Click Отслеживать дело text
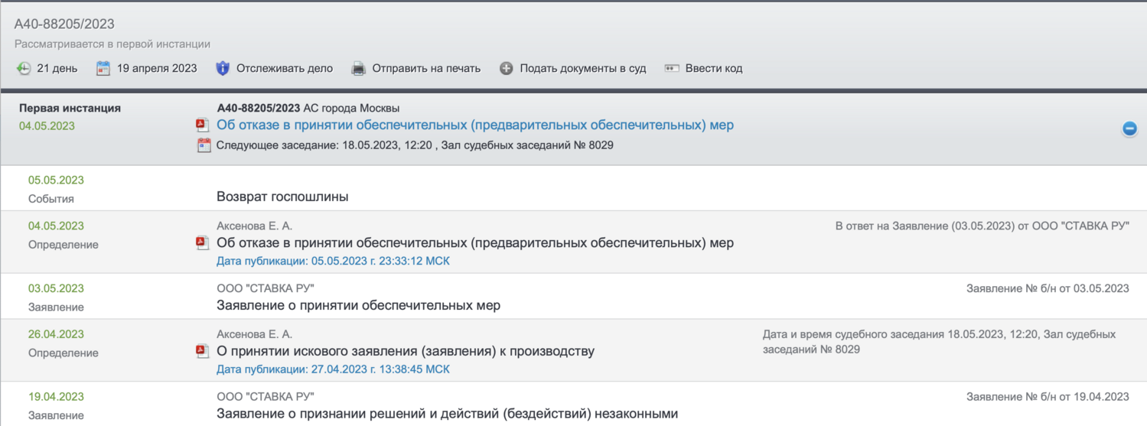 coord(284,69)
